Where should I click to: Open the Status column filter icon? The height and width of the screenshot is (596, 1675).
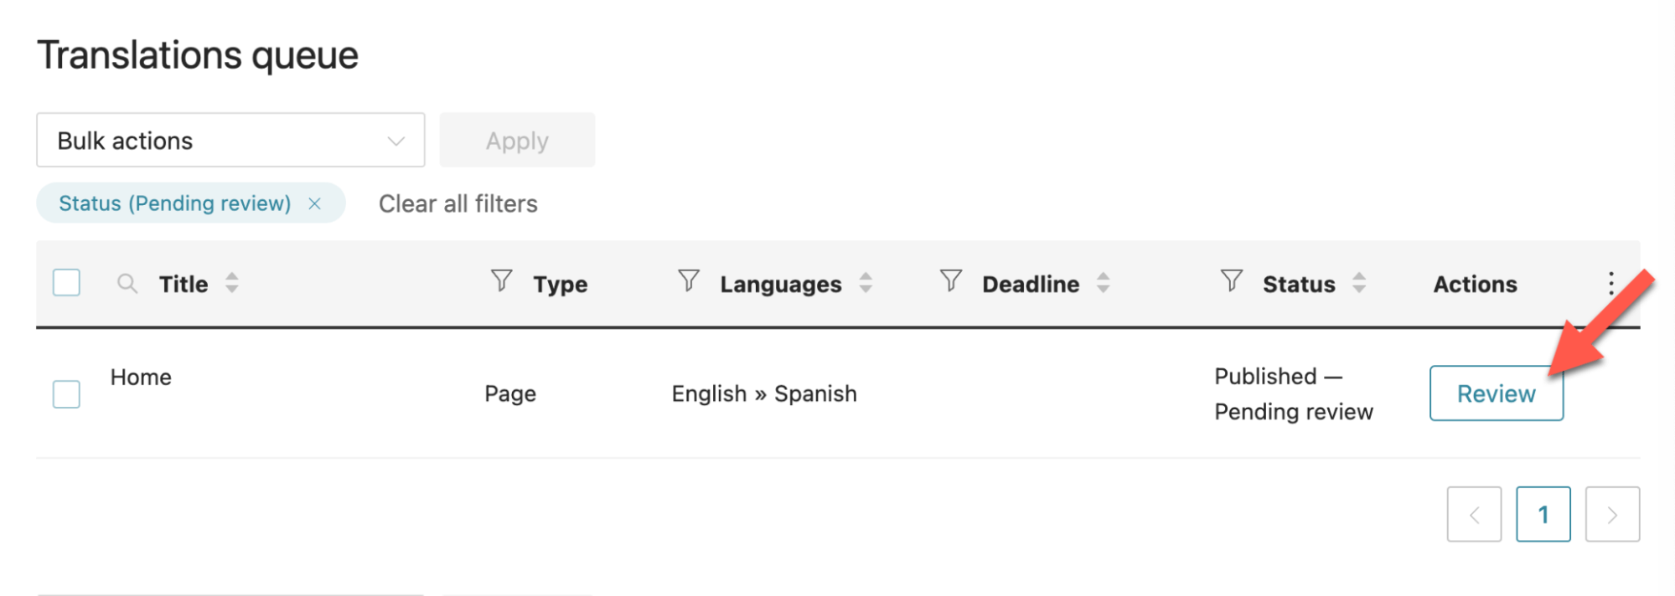(1231, 280)
